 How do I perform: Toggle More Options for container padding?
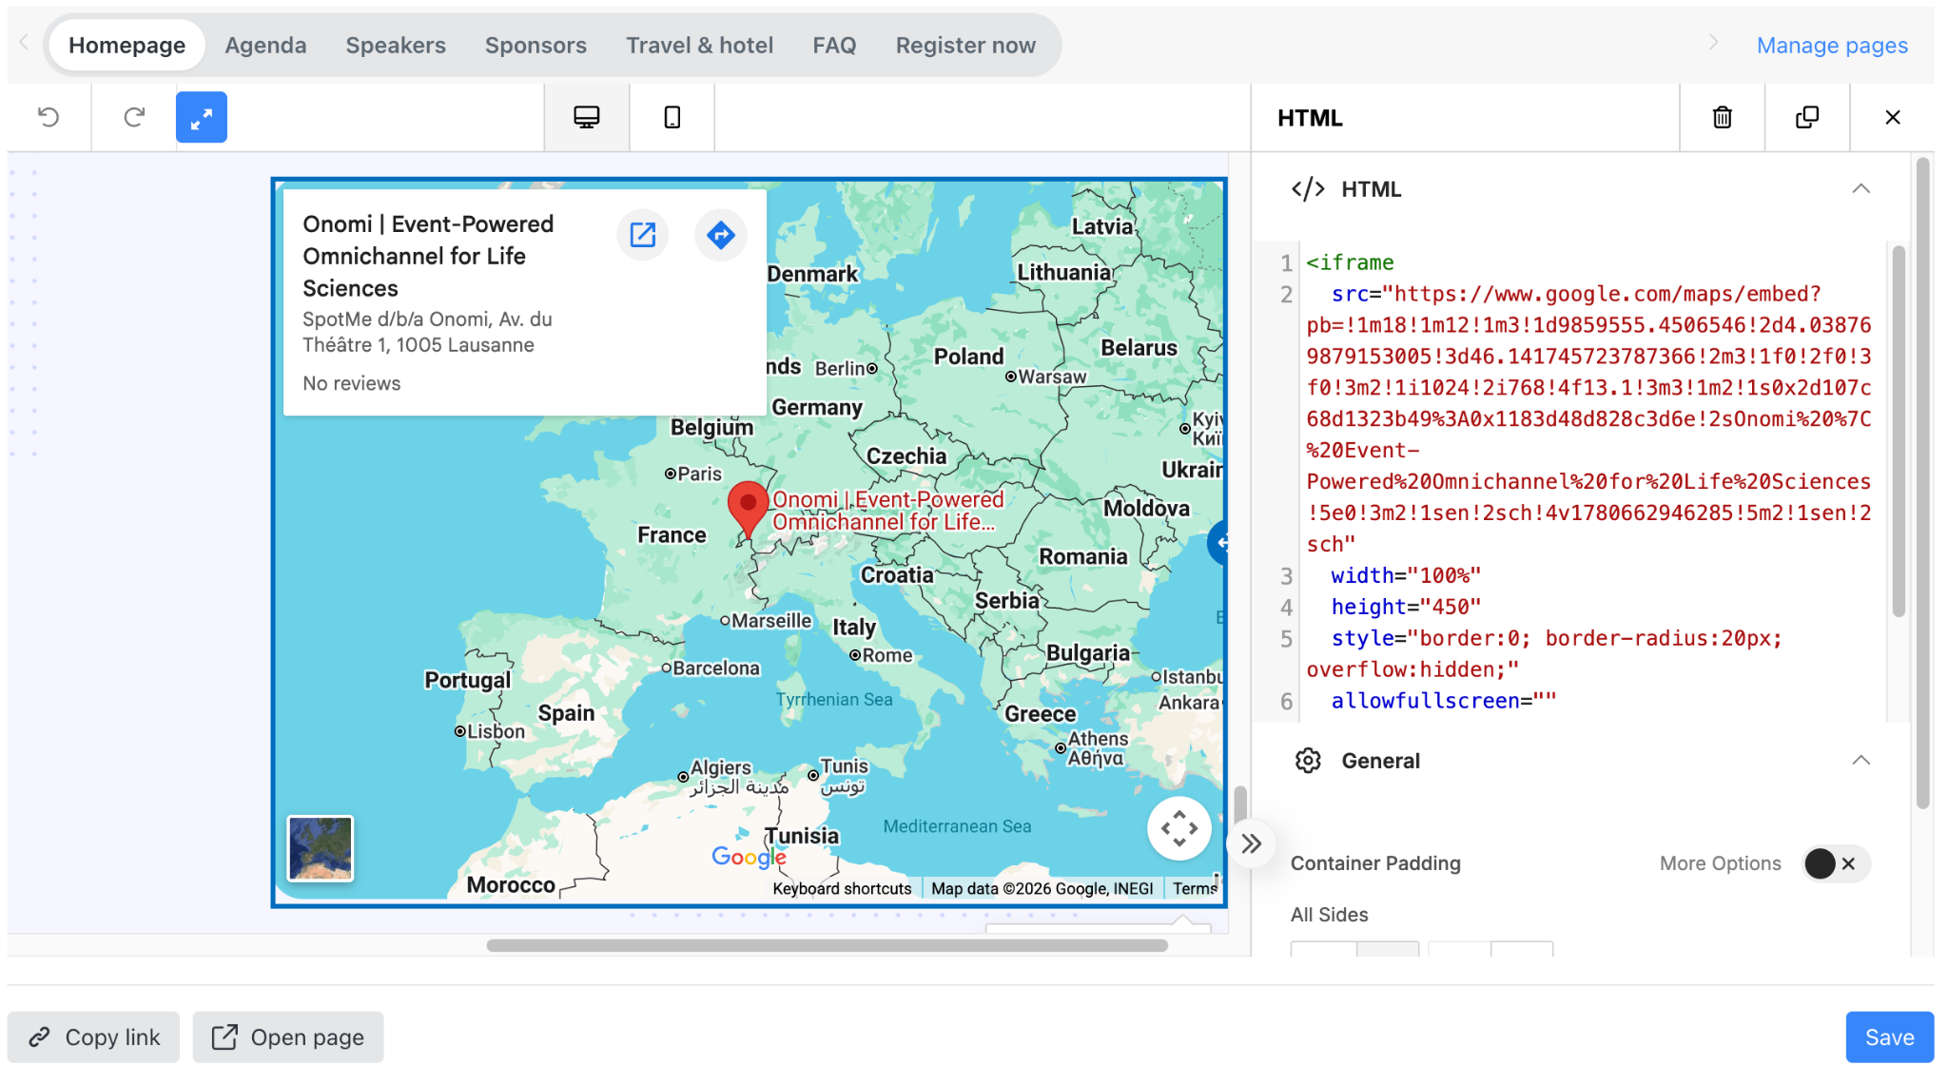click(1836, 863)
